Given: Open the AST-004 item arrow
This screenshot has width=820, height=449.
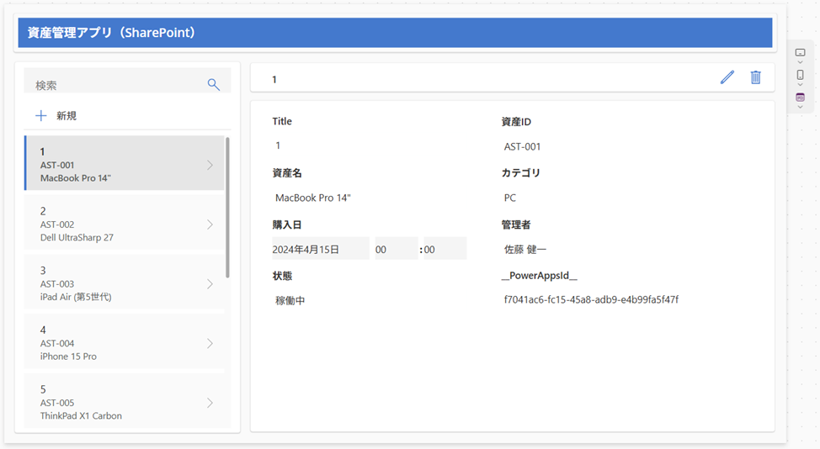Looking at the screenshot, I should [x=210, y=344].
